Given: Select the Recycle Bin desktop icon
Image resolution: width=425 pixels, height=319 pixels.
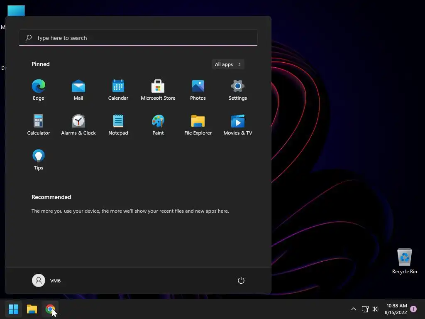Looking at the screenshot, I should coord(404,262).
